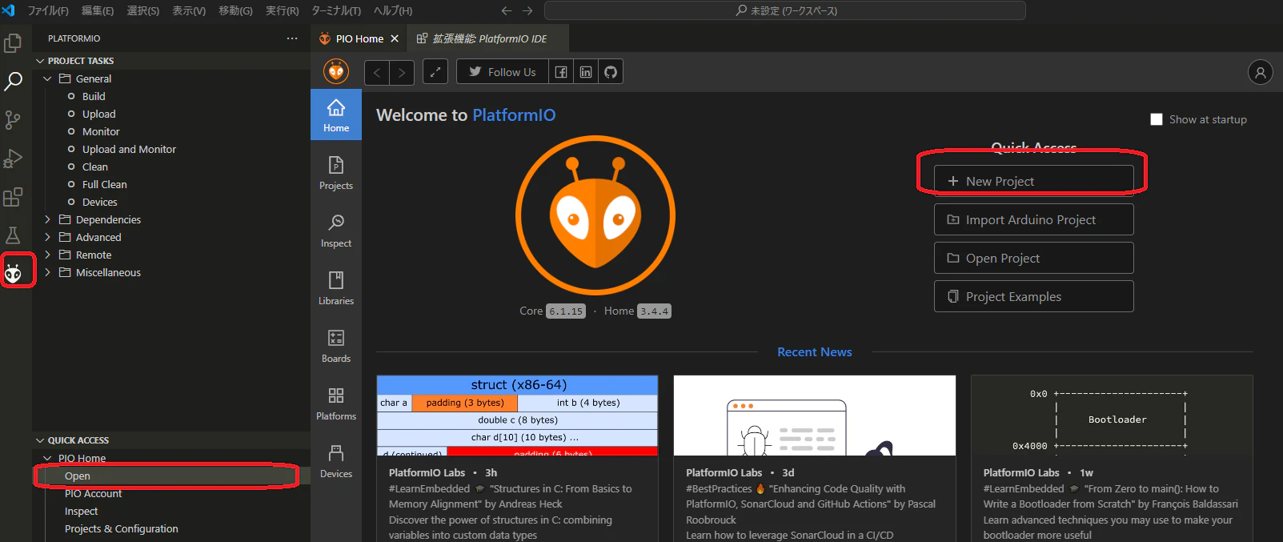Open PlatformIO GitHub page icon
1283x542 pixels.
click(611, 72)
